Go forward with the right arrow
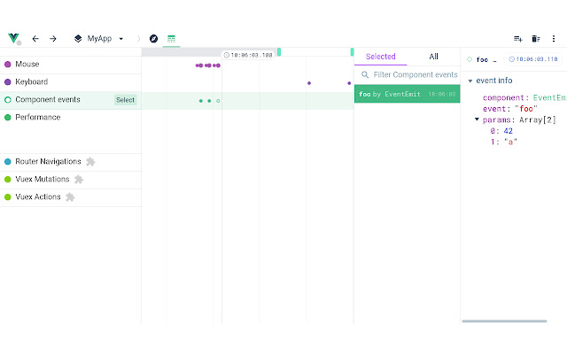 [53, 39]
